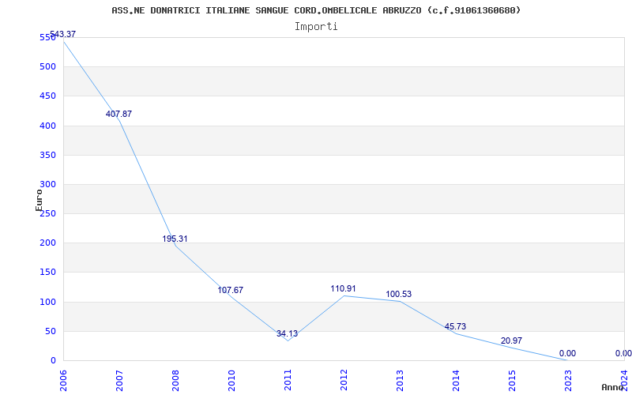Screen dimensions: 632x395
Task: Click the 500 tick on the y-axis
Action: coord(47,67)
